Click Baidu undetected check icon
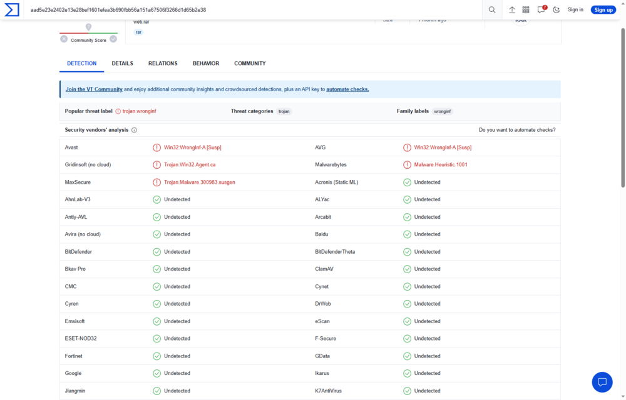 pyautogui.click(x=407, y=234)
